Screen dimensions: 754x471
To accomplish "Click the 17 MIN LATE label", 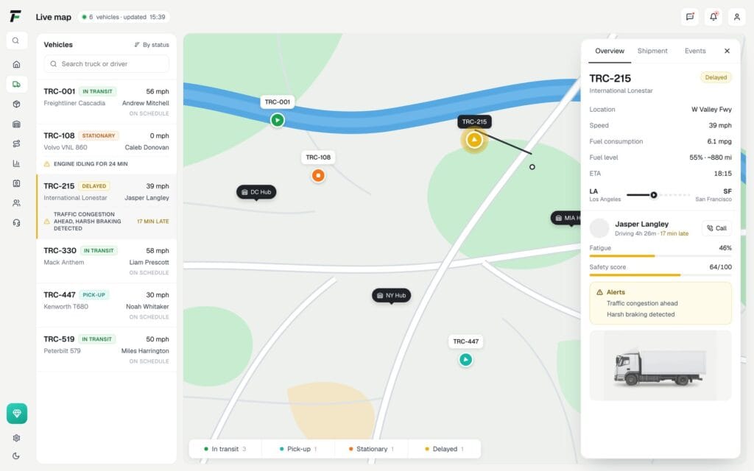I will [153, 222].
